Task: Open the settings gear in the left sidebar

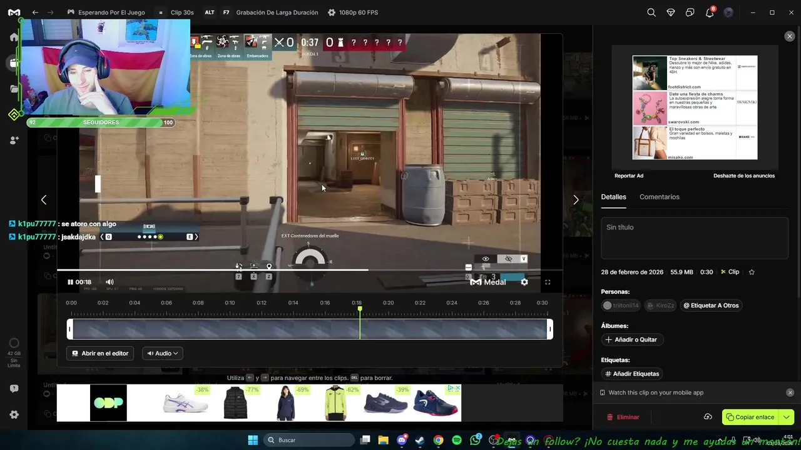Action: pos(14,414)
